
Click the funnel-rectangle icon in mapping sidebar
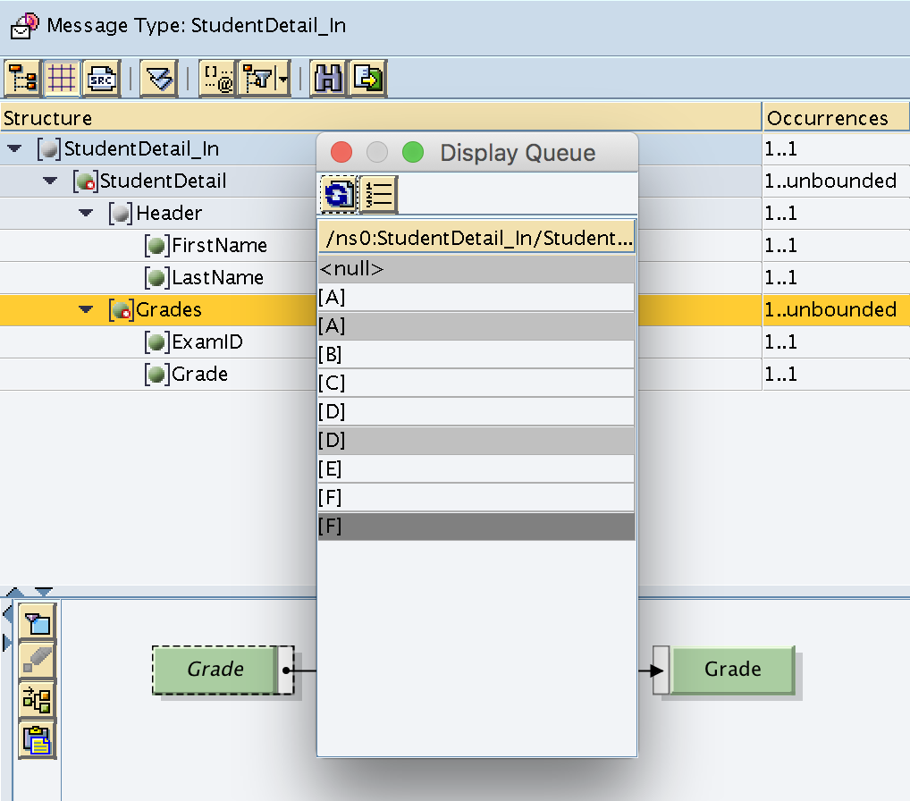coord(38,622)
